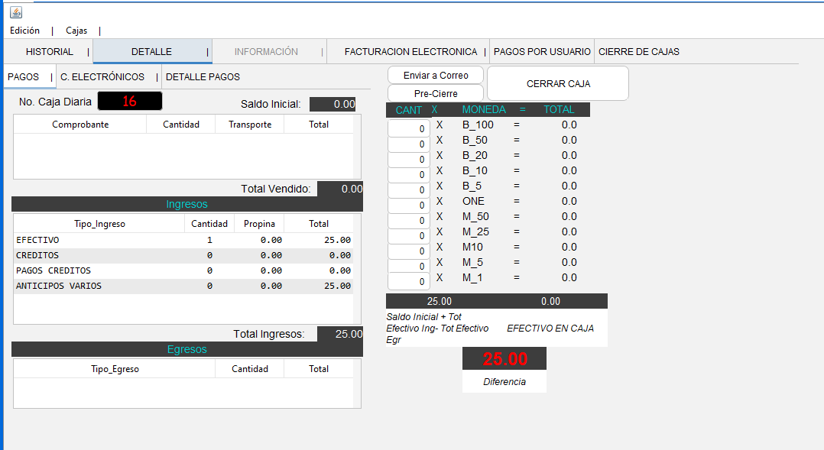This screenshot has width=824, height=450.
Task: Open the Edición menu
Action: (25, 31)
